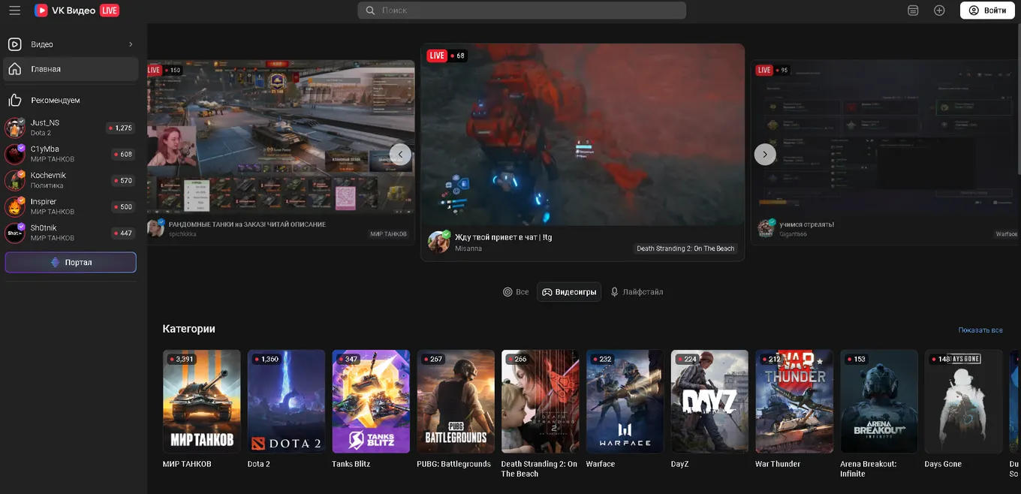Open Inspirer channel avatar
1021x494 pixels.
coord(15,206)
